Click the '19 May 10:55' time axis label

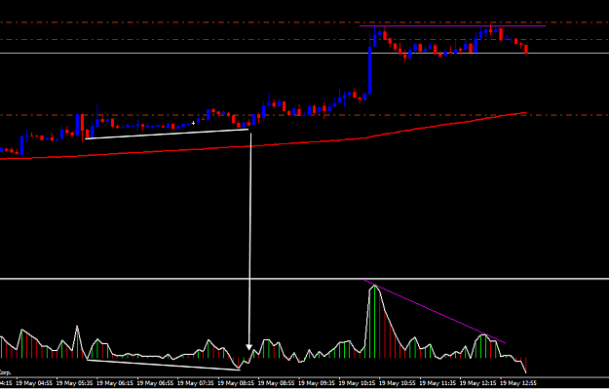coord(397,383)
